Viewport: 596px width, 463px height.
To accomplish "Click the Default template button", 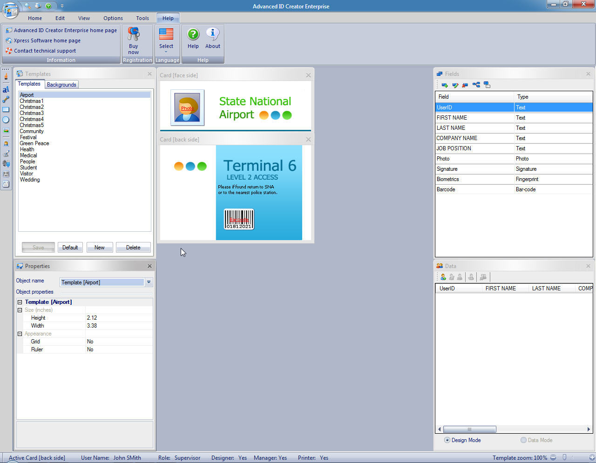I will pyautogui.click(x=70, y=248).
